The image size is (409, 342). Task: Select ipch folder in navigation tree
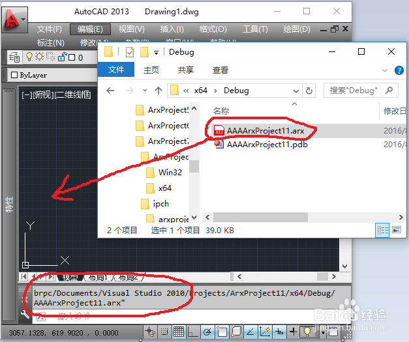tap(160, 204)
